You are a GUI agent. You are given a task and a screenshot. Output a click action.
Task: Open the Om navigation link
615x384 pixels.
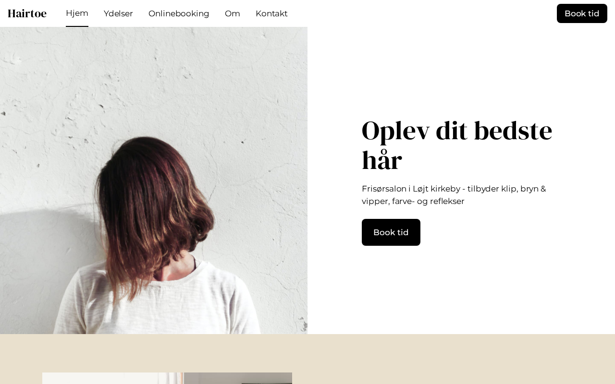[233, 13]
